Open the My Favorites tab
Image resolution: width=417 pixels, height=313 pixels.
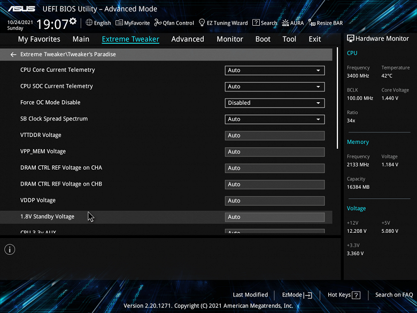tap(39, 39)
